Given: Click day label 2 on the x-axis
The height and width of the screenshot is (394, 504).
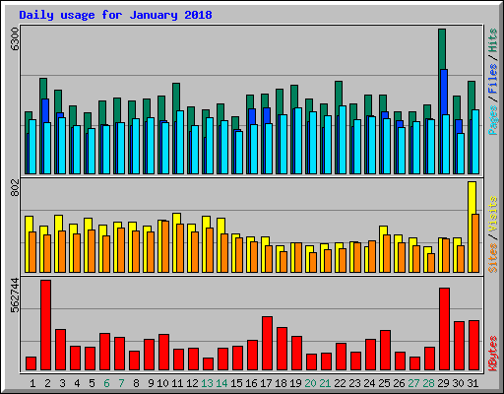Looking at the screenshot, I should [47, 383].
